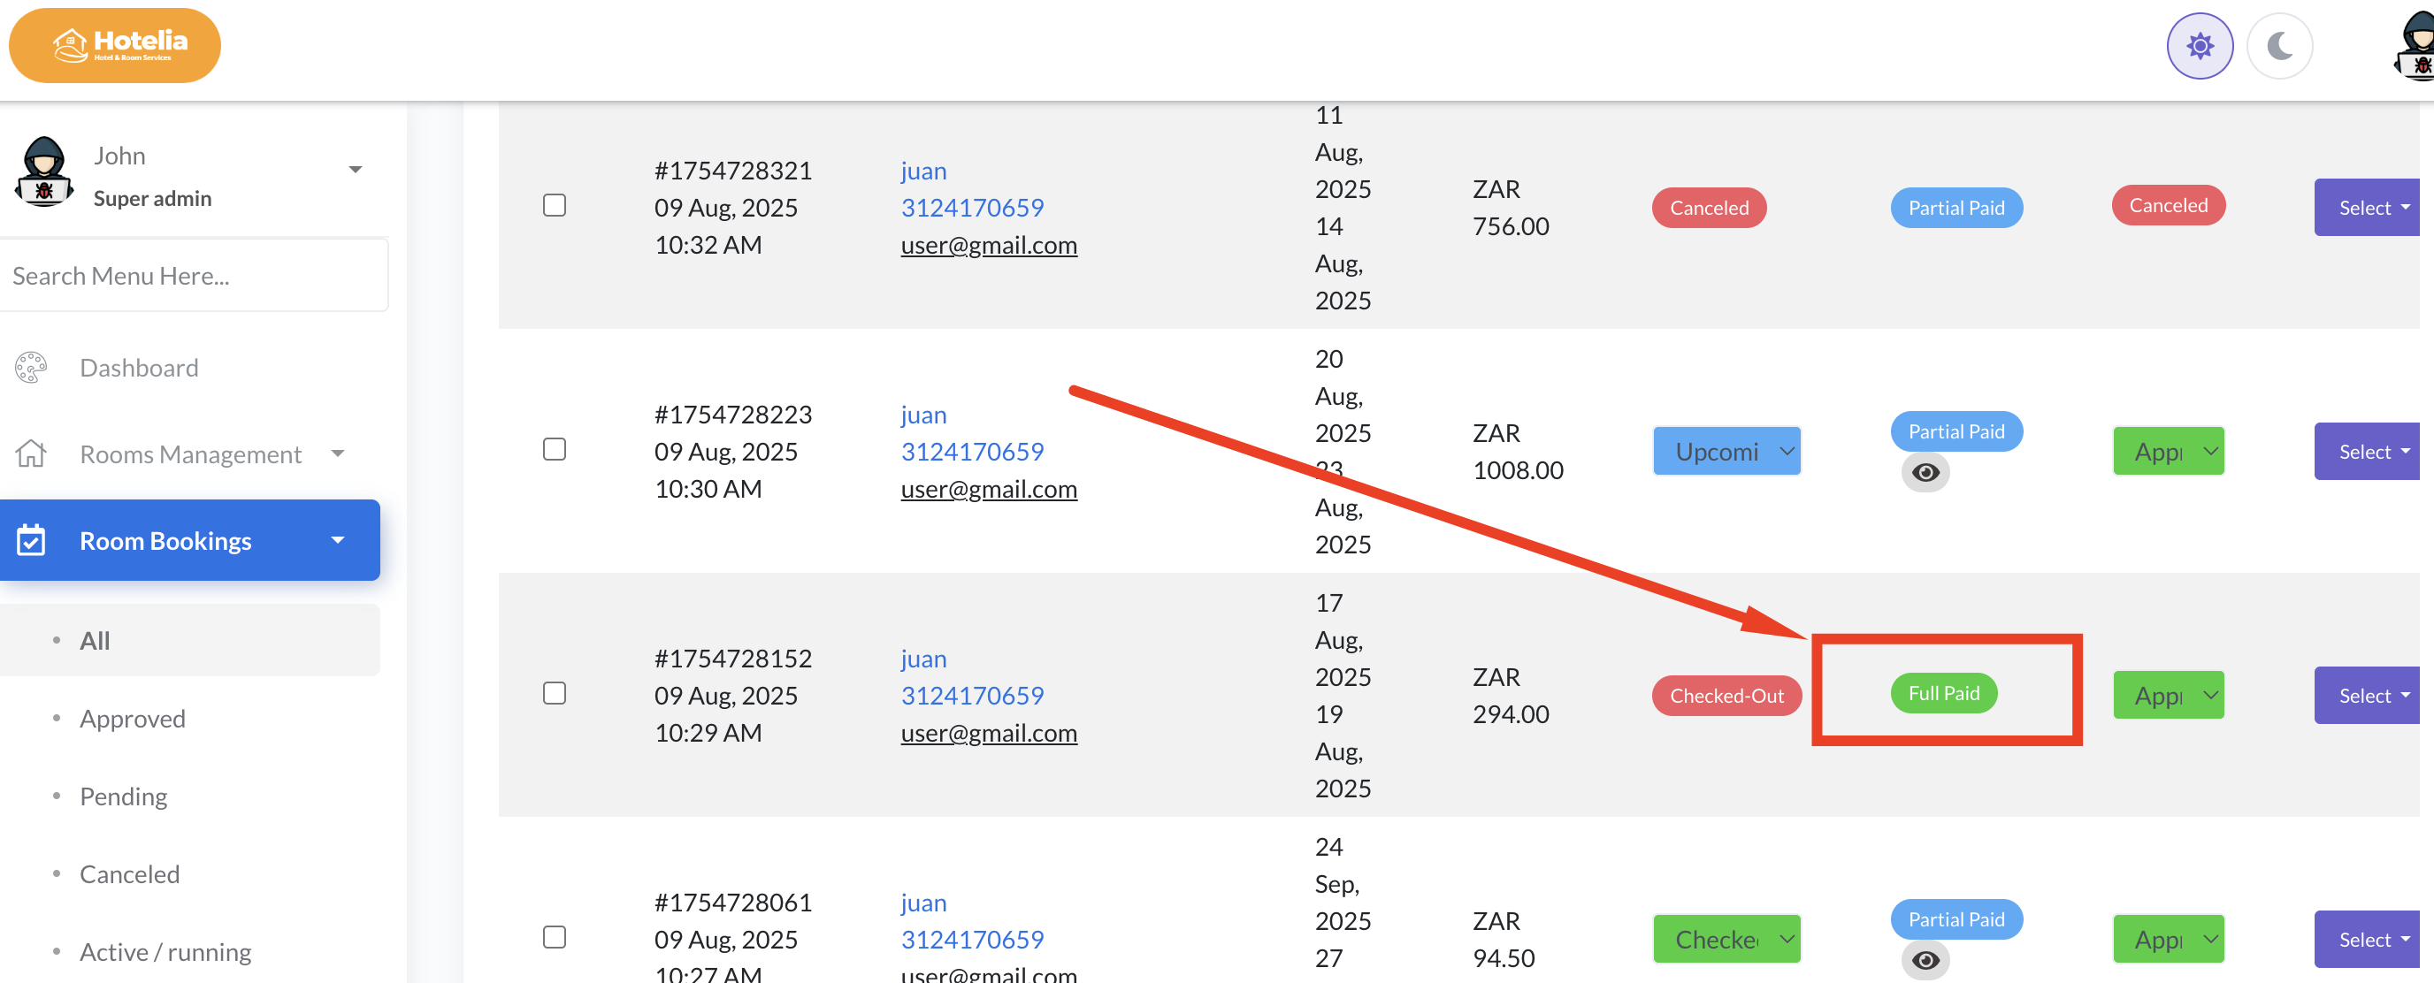Open the user avatar at top right
This screenshot has width=2434, height=983.
(x=2415, y=45)
